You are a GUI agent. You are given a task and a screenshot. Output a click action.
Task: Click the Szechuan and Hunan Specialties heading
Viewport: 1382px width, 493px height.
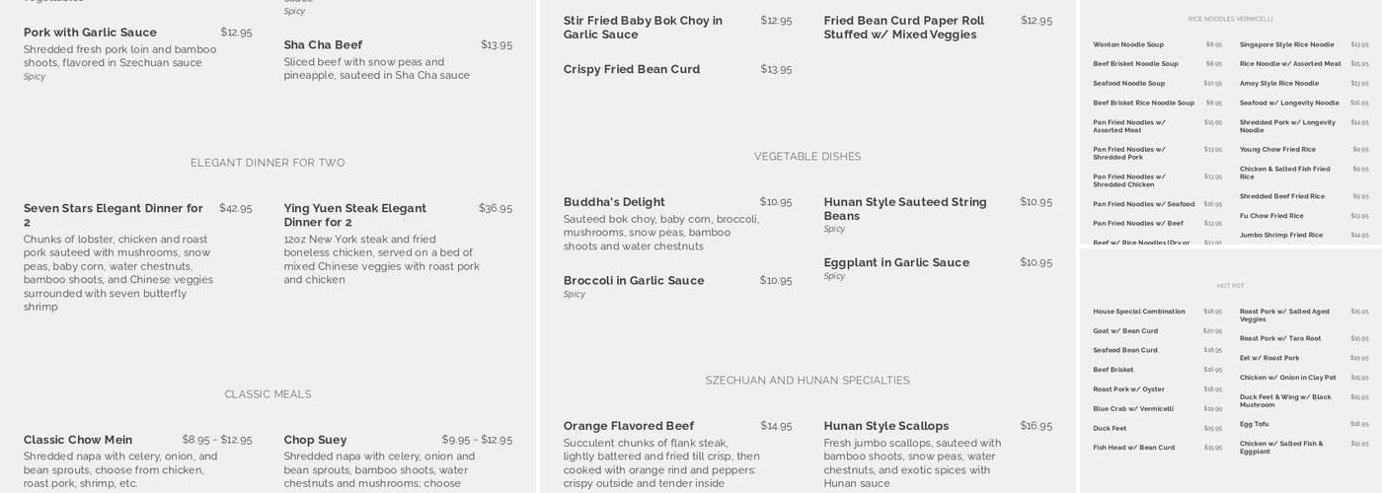(x=807, y=381)
